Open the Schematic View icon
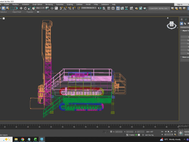This screenshot has height=142, width=189. point(126,8)
